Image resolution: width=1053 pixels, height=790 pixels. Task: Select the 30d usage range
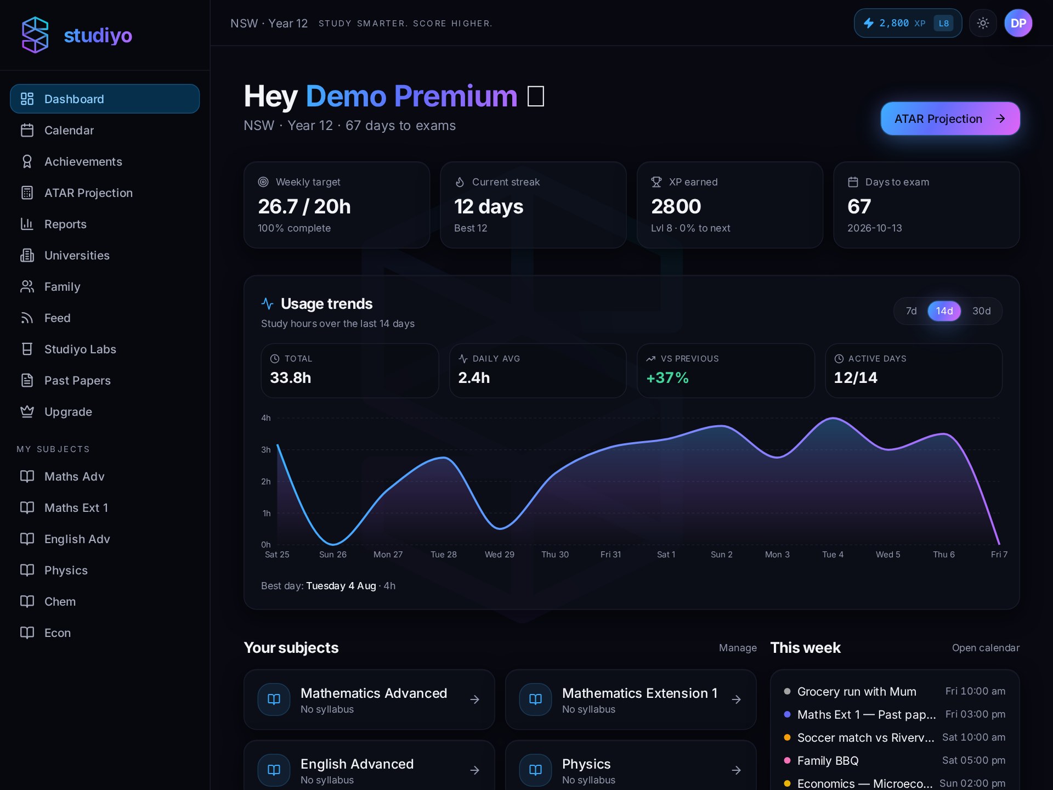click(x=981, y=311)
